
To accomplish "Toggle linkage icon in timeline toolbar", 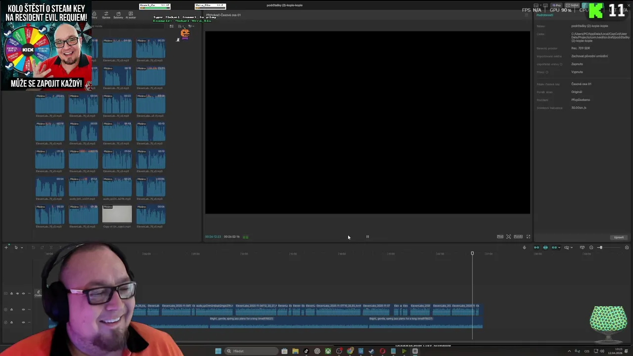I will coord(554,247).
